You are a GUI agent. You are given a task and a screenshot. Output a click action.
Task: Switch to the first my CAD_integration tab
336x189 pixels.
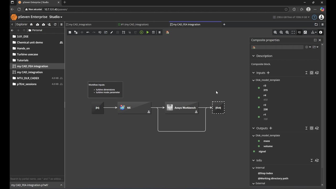coord(91,24)
